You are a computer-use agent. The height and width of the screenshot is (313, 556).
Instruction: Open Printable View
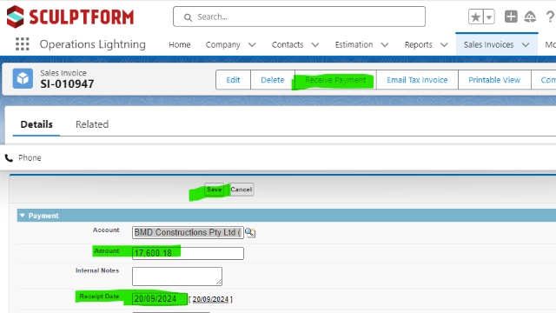(x=494, y=80)
